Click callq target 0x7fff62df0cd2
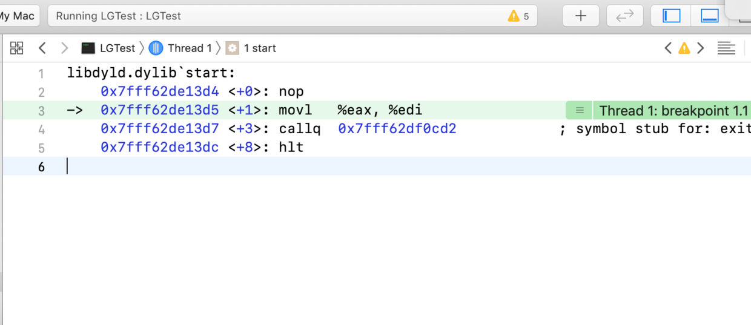 click(397, 129)
